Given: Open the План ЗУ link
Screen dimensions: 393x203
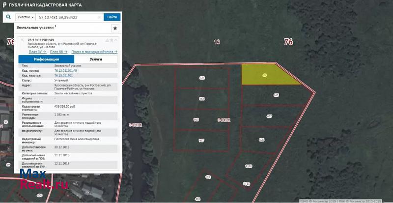Looking at the screenshot, I should pyautogui.click(x=37, y=51).
